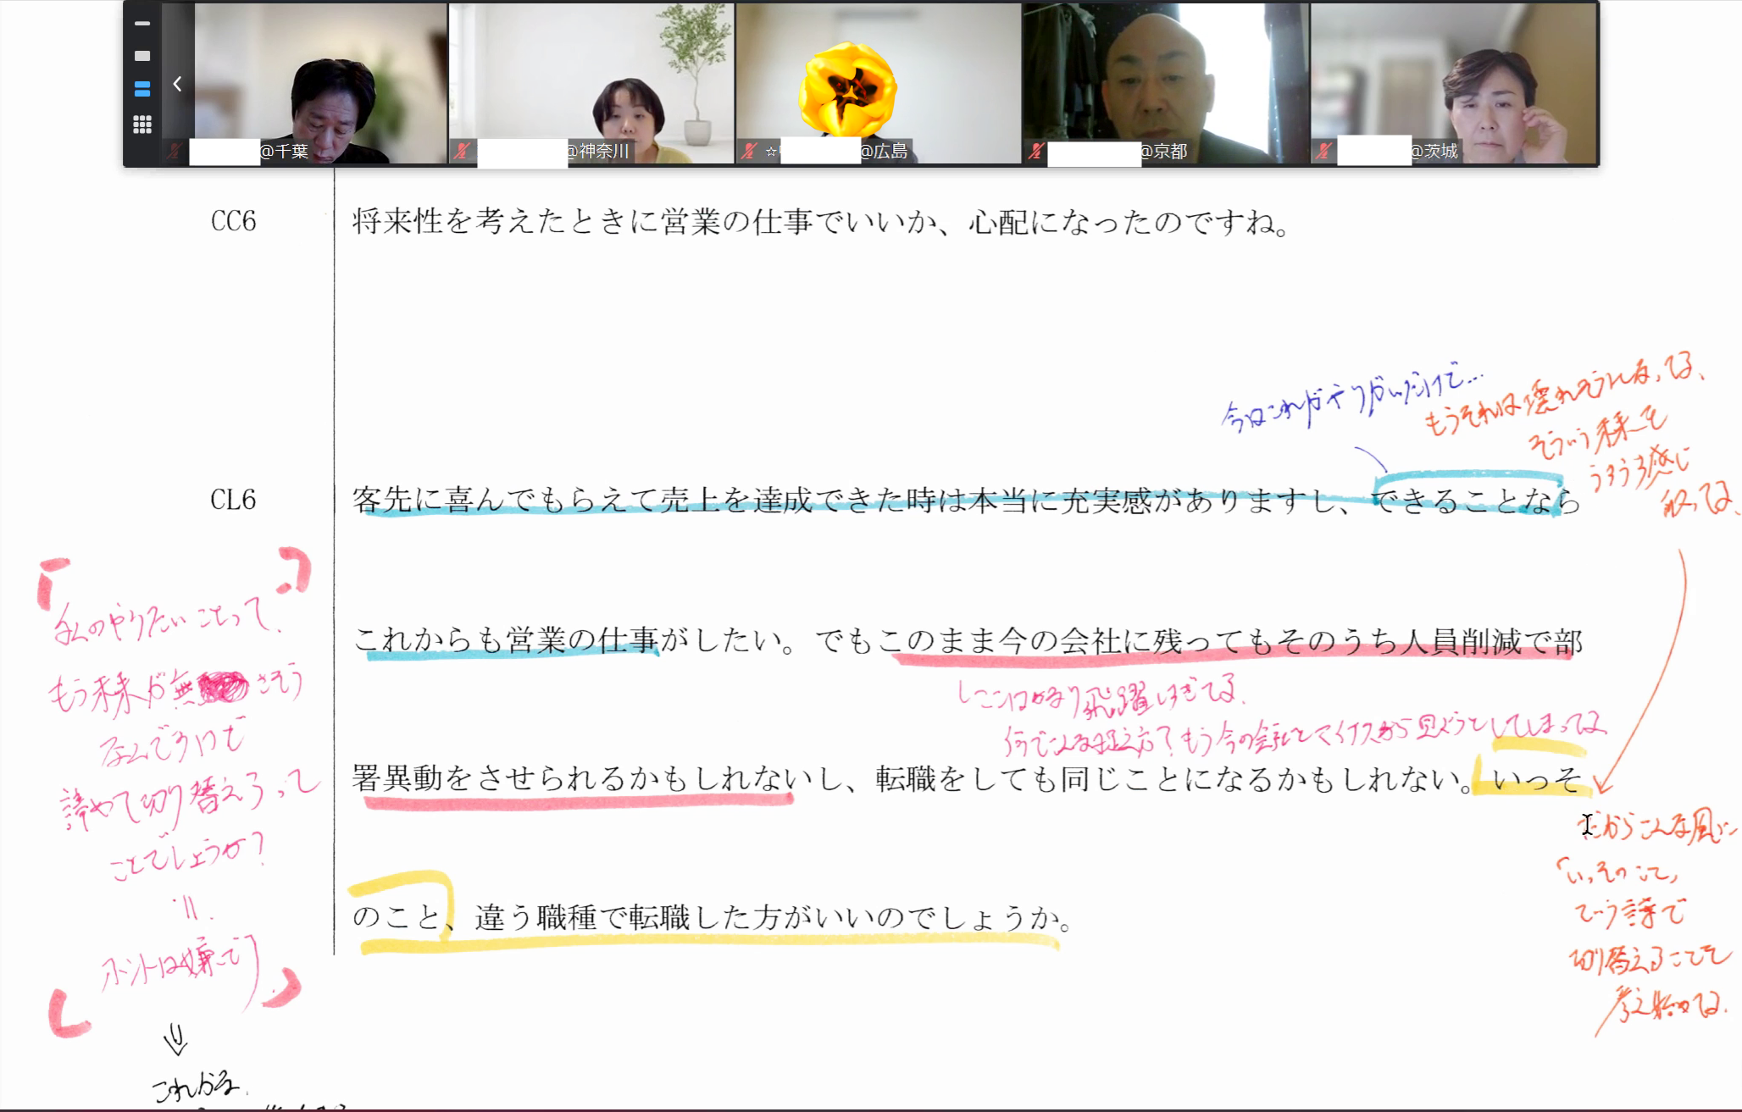Viewport: 1742px width, 1112px height.
Task: Switch to single active speaker view icon
Action: click(x=142, y=56)
